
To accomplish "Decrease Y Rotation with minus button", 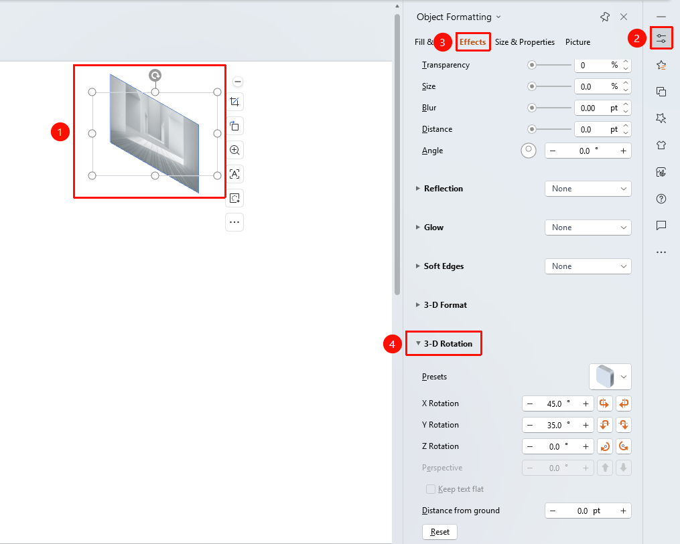I will pyautogui.click(x=530, y=425).
